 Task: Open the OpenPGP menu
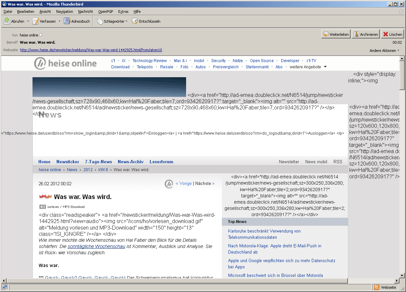[106, 11]
